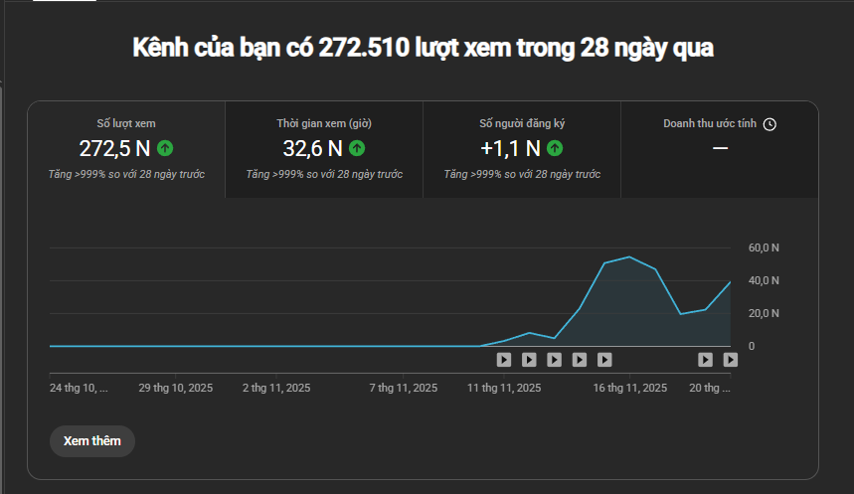Open the Số người đăng ký tab
Image resolution: width=854 pixels, height=494 pixels.
click(x=522, y=149)
